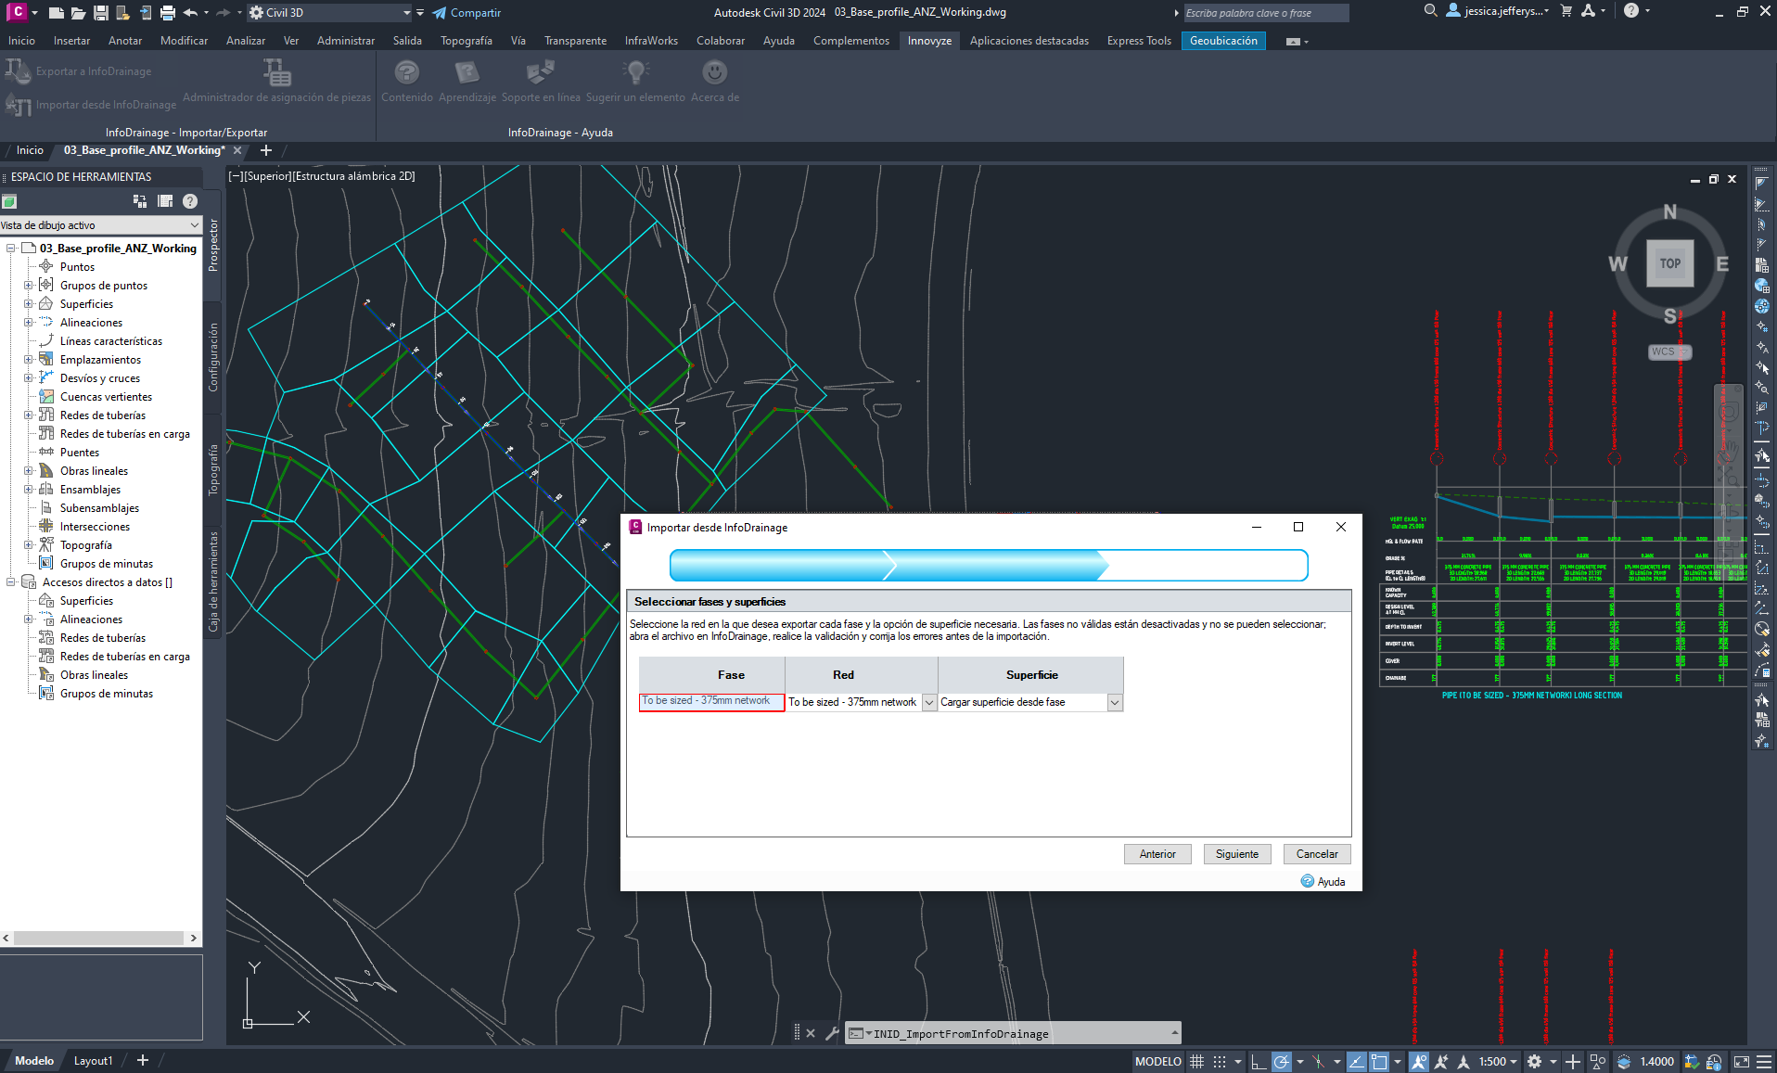Viewport: 1777px width, 1073px height.
Task: Open the Superficie surface dropdown
Action: [x=1115, y=703]
